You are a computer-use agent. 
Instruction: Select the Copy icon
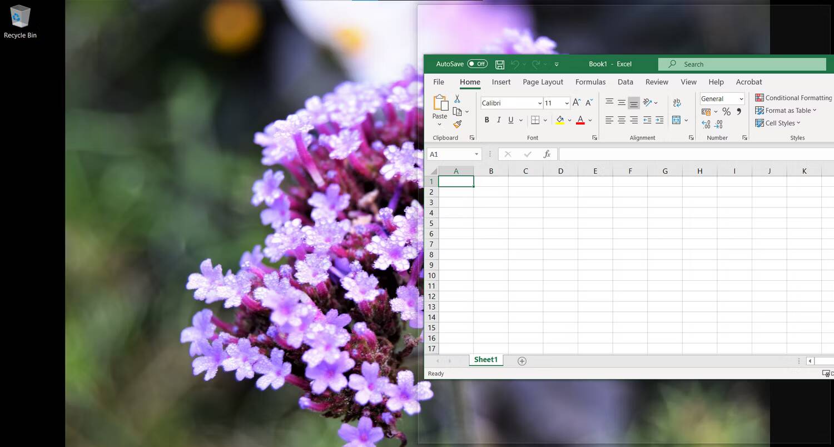coord(458,111)
